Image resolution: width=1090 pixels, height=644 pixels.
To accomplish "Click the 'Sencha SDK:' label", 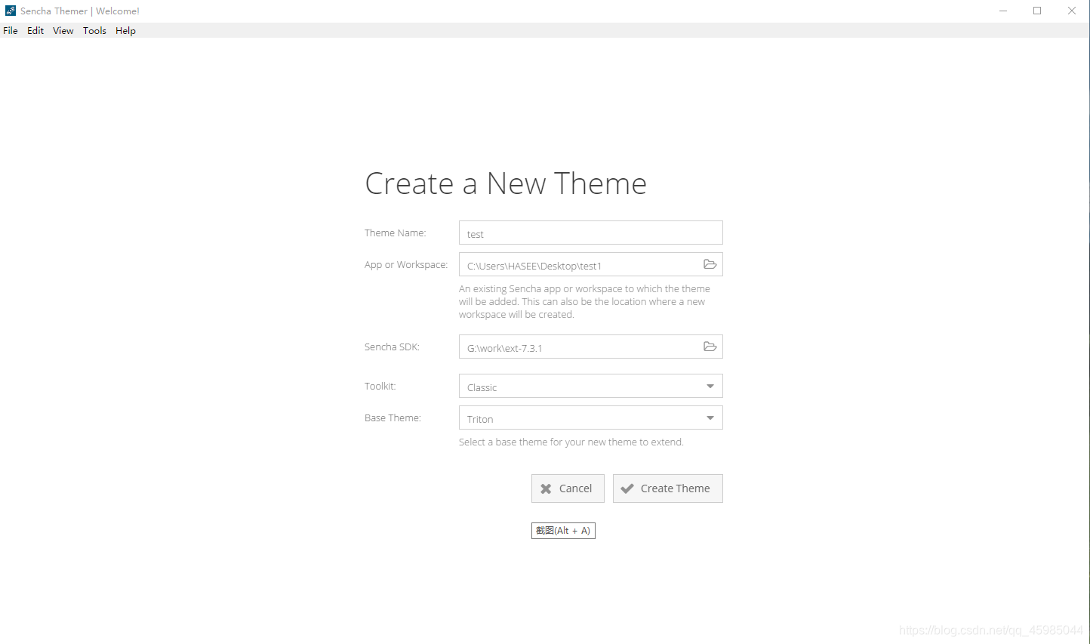I will [392, 347].
